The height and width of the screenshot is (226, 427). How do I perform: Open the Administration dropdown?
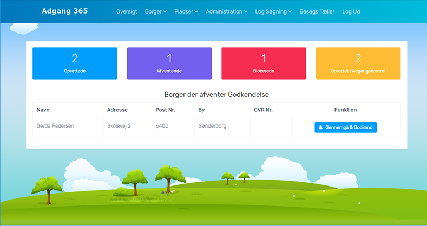tap(227, 11)
